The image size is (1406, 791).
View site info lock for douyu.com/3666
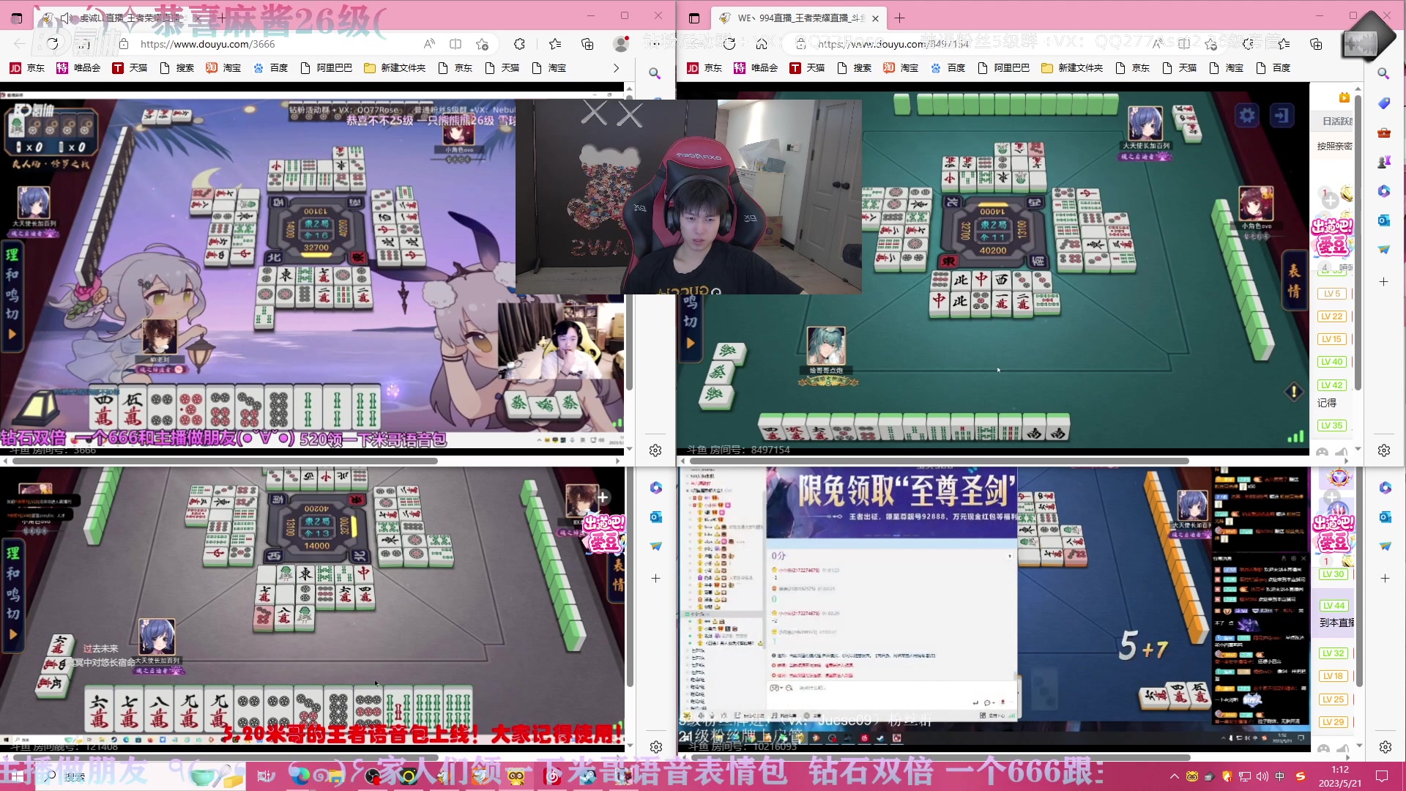[124, 44]
